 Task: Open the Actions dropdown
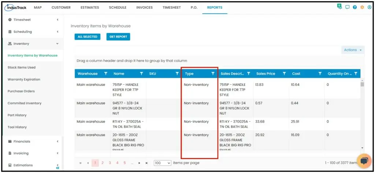pyautogui.click(x=353, y=50)
